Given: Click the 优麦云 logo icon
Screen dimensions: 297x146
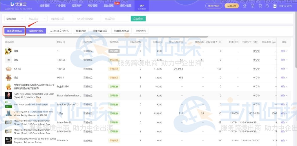Looking at the screenshot, I should click(x=12, y=4).
